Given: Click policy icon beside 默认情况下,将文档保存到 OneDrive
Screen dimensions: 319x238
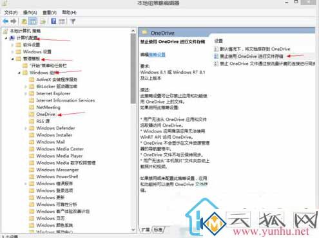Looking at the screenshot, I should (x=216, y=49).
